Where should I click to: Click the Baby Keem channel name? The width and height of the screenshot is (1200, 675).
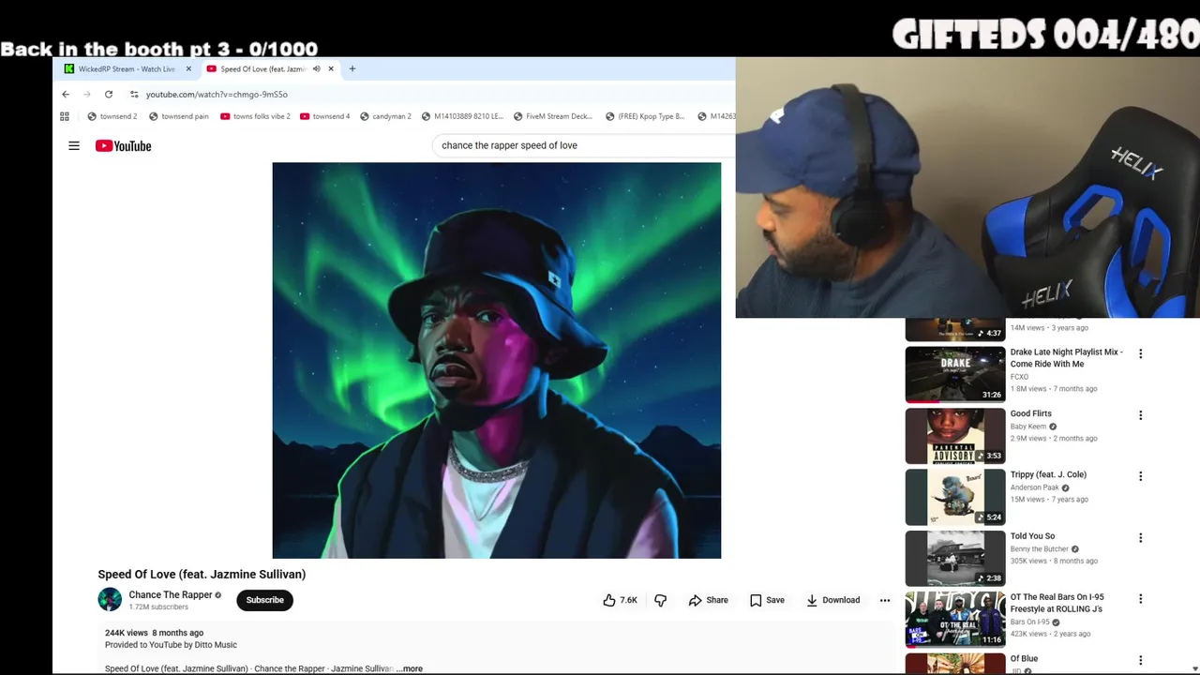tap(1027, 427)
